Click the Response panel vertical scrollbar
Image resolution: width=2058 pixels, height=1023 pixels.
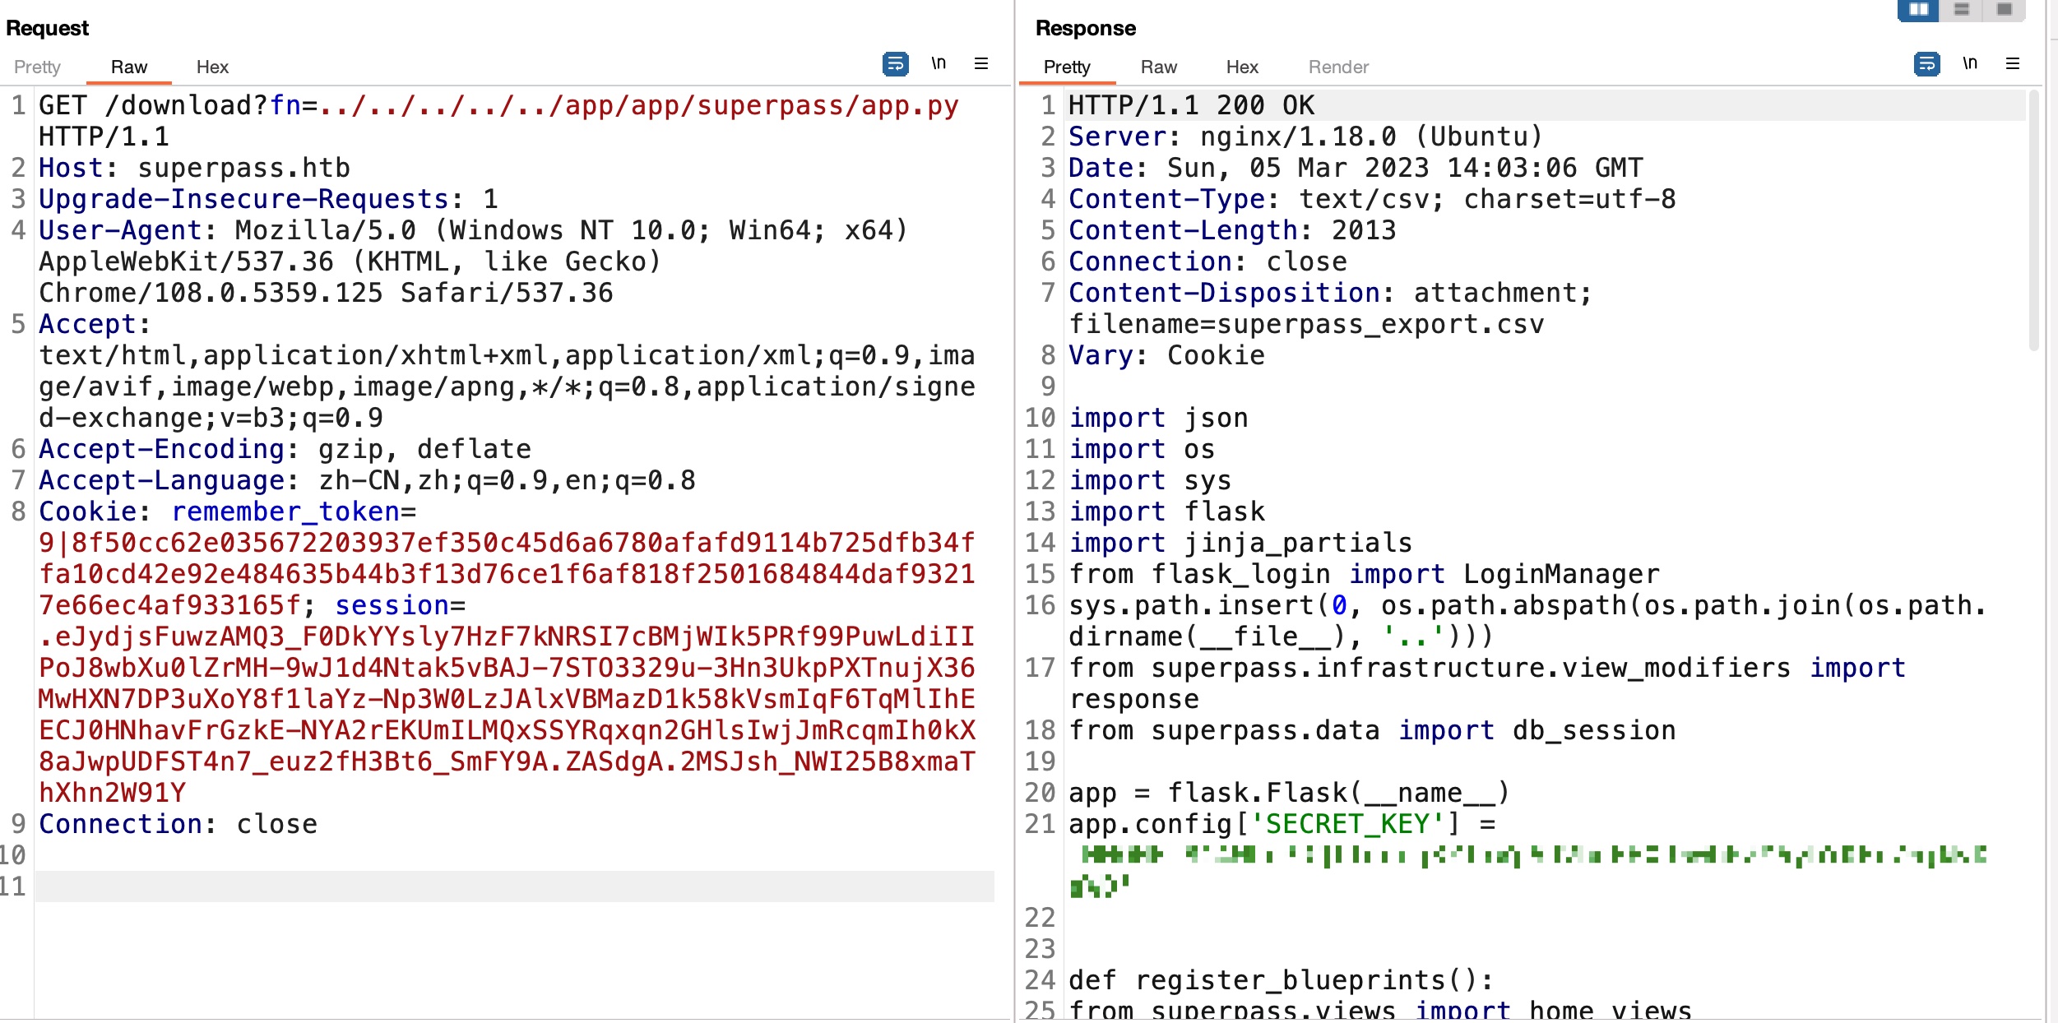pyautogui.click(x=2033, y=222)
